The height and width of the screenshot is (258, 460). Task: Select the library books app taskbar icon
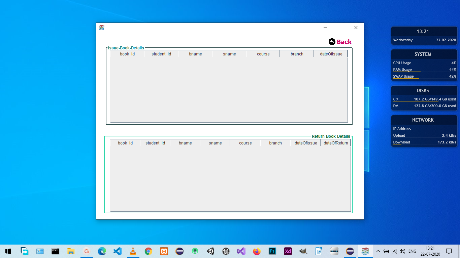(x=365, y=251)
